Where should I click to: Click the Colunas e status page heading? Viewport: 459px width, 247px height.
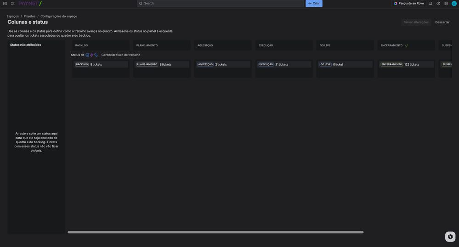click(x=28, y=22)
